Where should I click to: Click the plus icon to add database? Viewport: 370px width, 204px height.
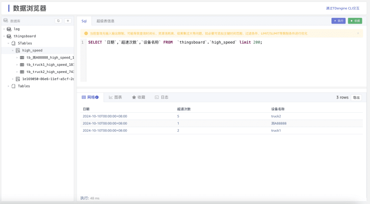coord(68,21)
